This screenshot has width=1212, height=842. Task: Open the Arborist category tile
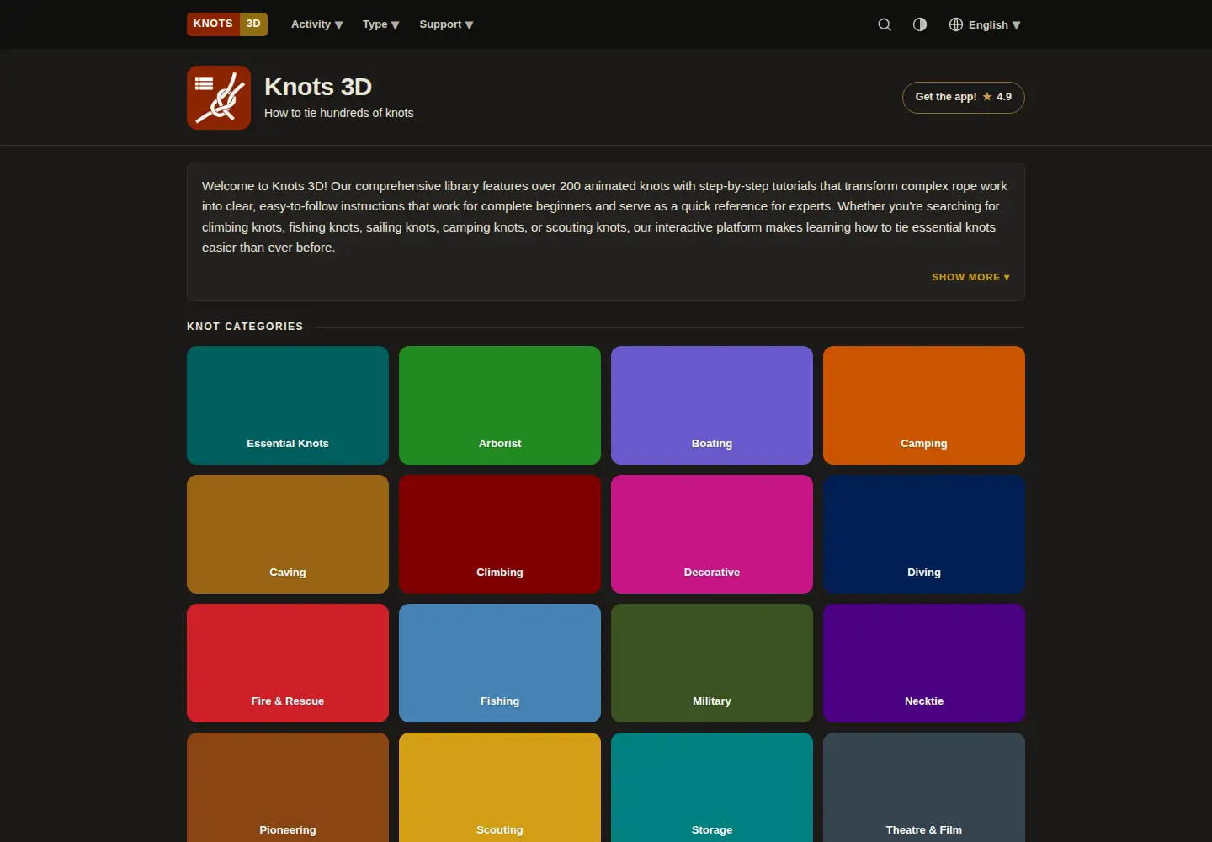500,405
